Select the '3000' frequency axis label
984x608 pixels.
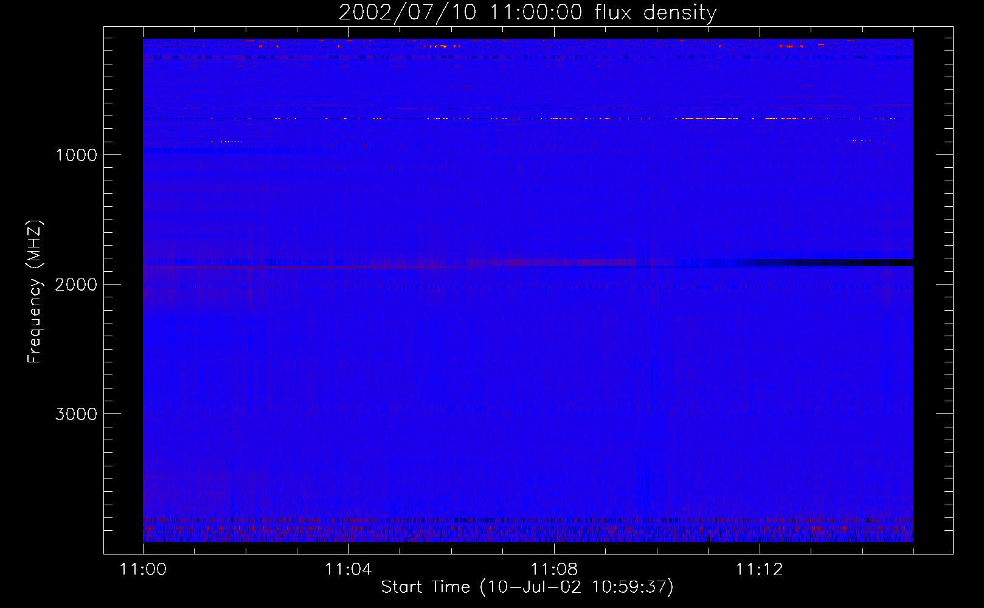pyautogui.click(x=76, y=414)
